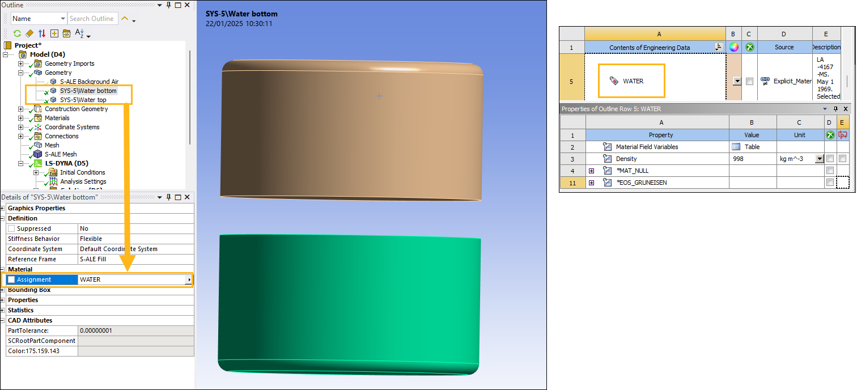Click the Density value 998 cell

[x=752, y=159]
